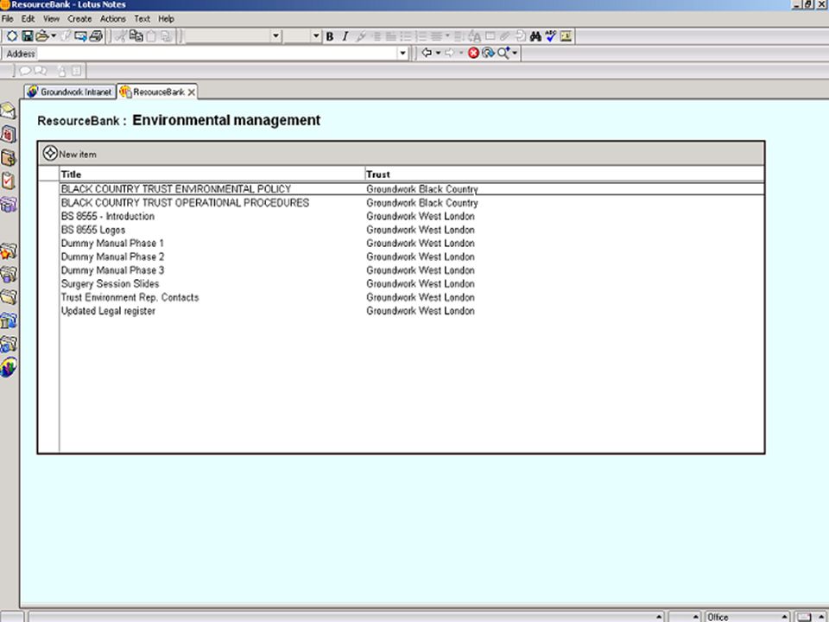This screenshot has width=829, height=622.
Task: Click the first diamond toolbar icon
Action: point(11,36)
